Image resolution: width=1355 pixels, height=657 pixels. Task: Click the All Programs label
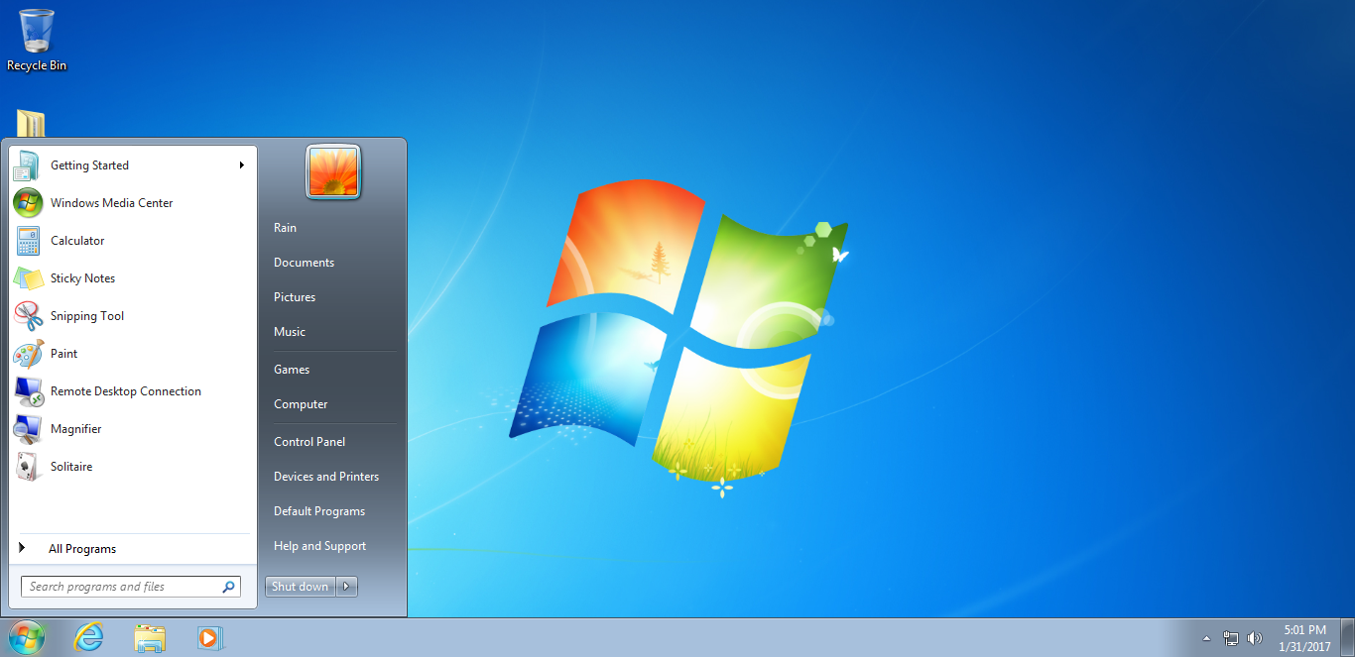coord(82,549)
